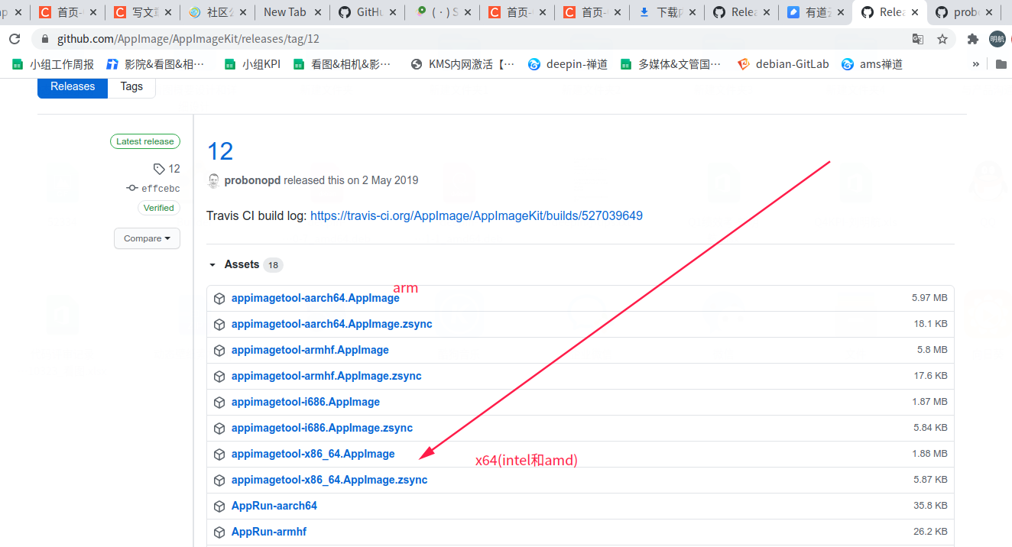
Task: Open the 影院&看图&相 bookmark
Action: coord(155,64)
